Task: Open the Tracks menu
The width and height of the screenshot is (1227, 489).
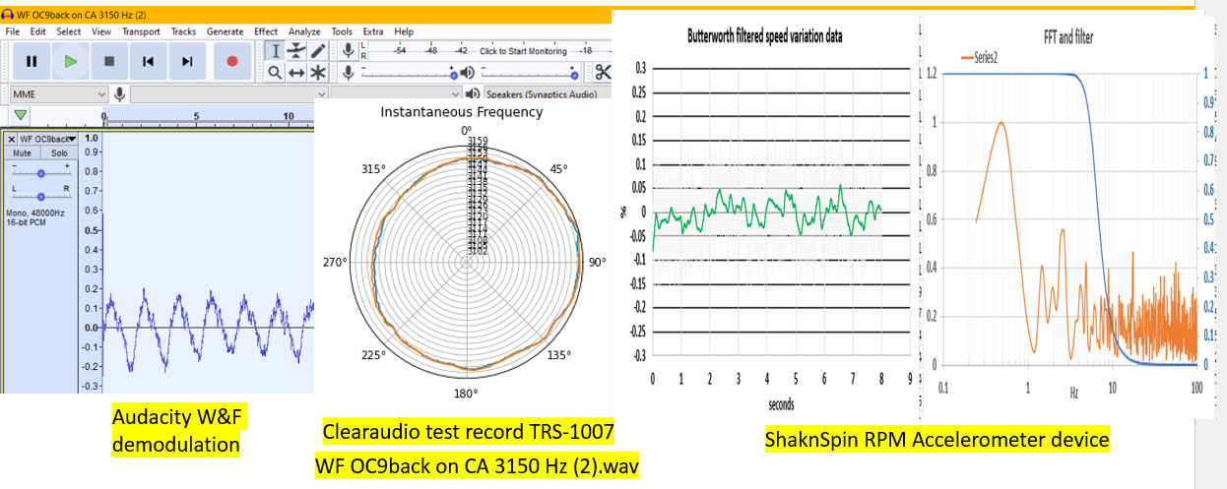Action: coord(184,31)
